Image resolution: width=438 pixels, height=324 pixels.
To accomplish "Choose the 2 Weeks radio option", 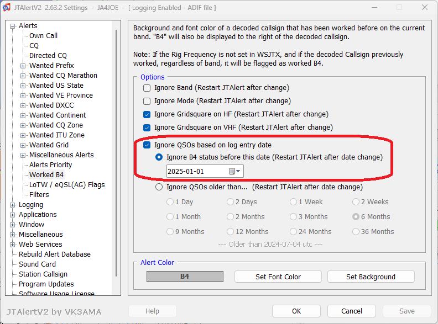I will pyautogui.click(x=356, y=201).
